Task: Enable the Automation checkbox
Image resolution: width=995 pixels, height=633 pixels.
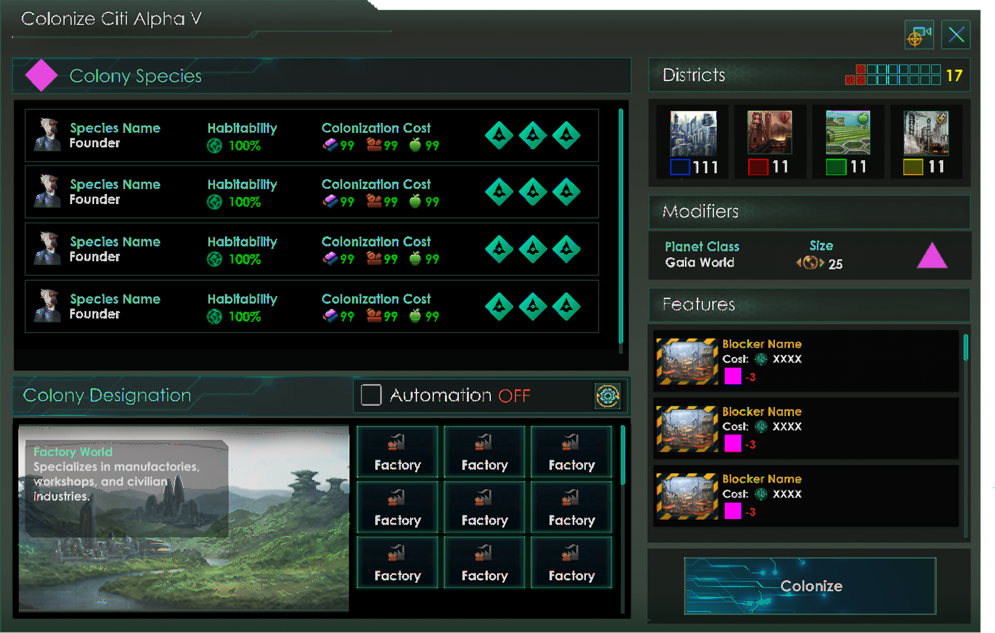Action: pyautogui.click(x=371, y=395)
